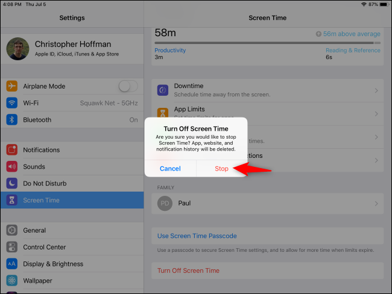This screenshot has width=392, height=294.
Task: Tap App Limits row title
Action: pyautogui.click(x=189, y=109)
